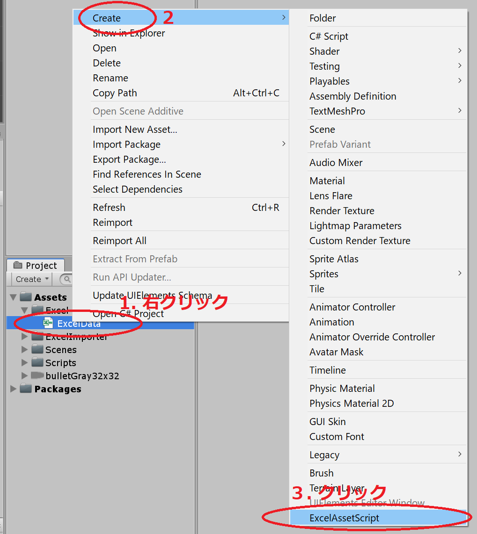
Task: Click the Assets folder icon
Action: coord(26,296)
